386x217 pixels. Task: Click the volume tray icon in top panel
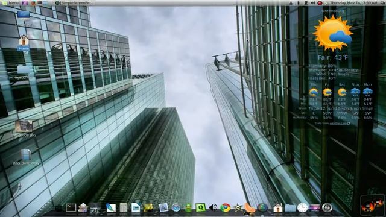313,3
